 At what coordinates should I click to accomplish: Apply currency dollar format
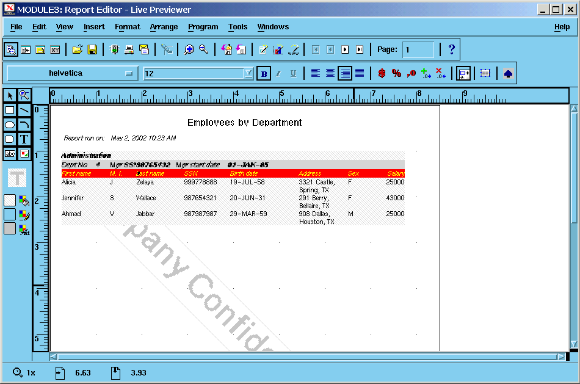coord(382,73)
